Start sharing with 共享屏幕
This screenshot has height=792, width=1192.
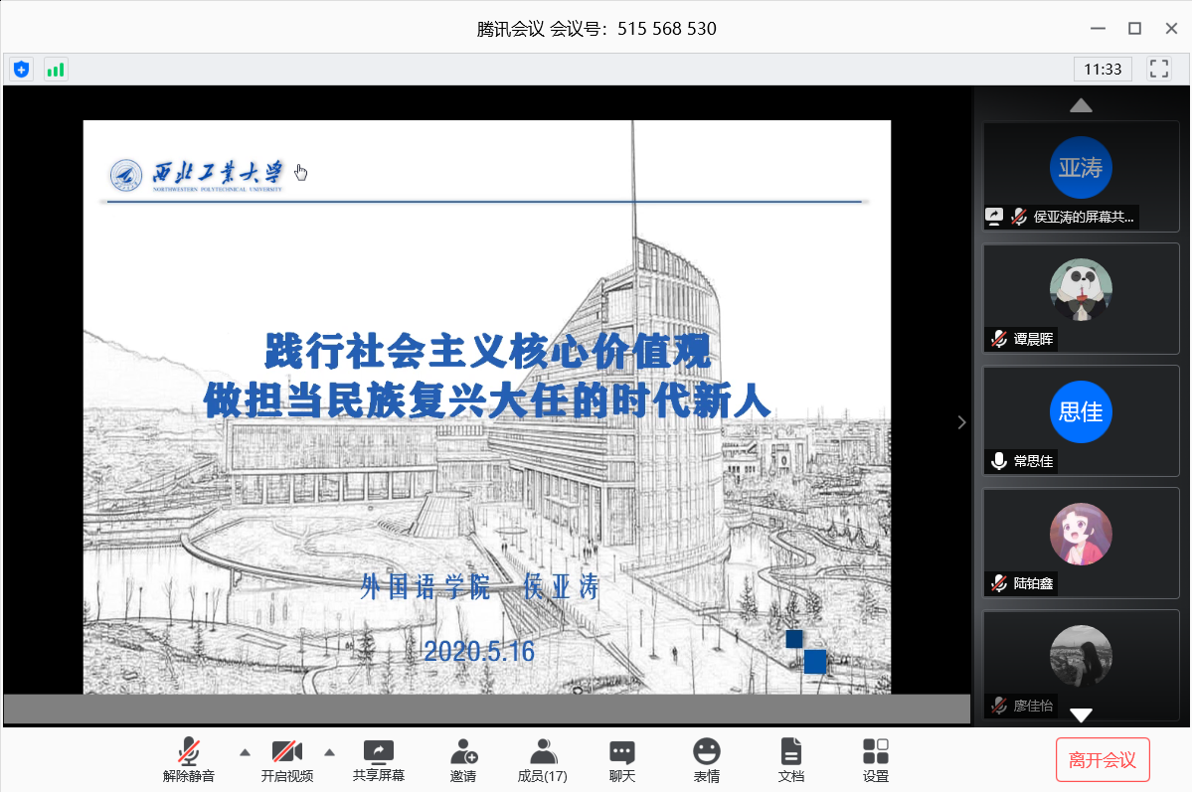pos(379,760)
